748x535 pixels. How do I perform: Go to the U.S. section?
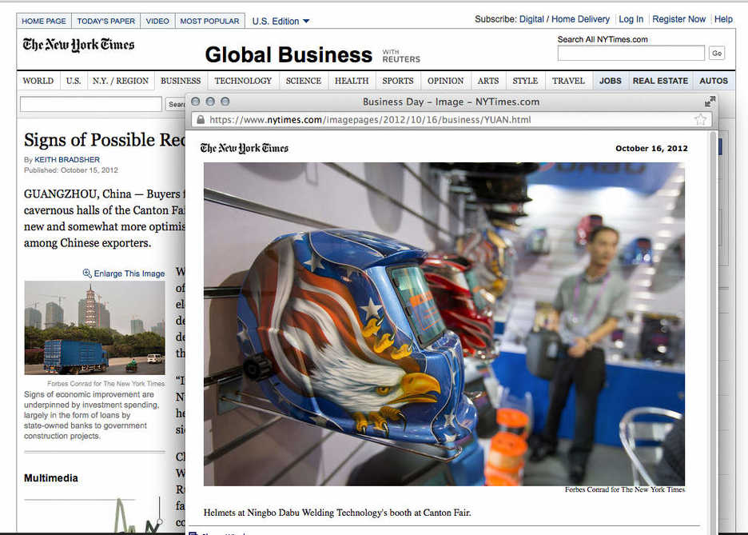74,81
